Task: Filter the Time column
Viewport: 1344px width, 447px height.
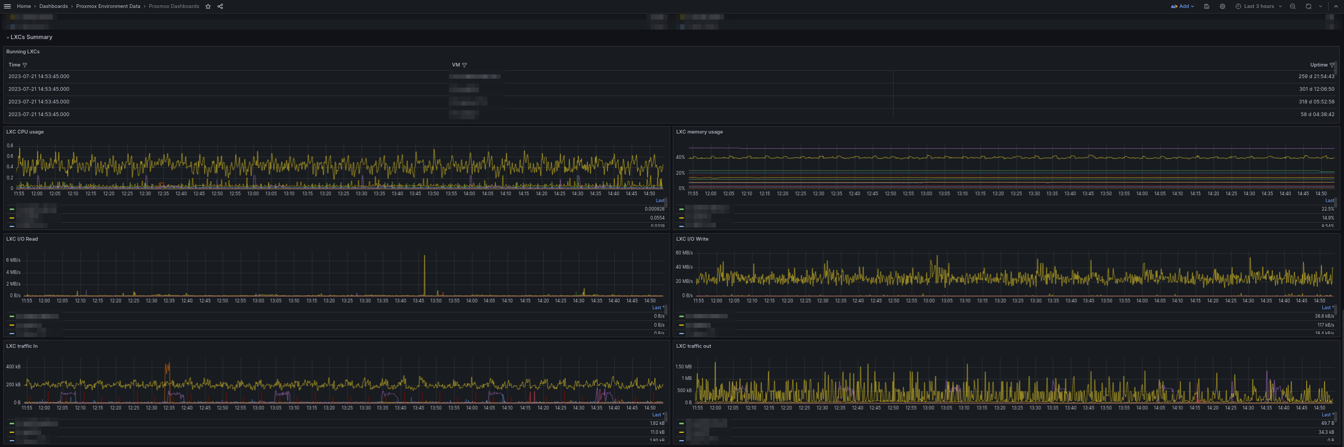Action: pos(25,65)
